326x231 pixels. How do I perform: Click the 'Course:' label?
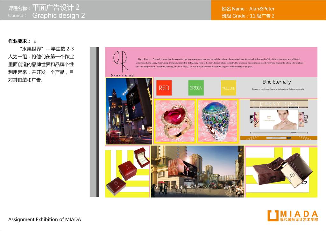(x=18, y=16)
